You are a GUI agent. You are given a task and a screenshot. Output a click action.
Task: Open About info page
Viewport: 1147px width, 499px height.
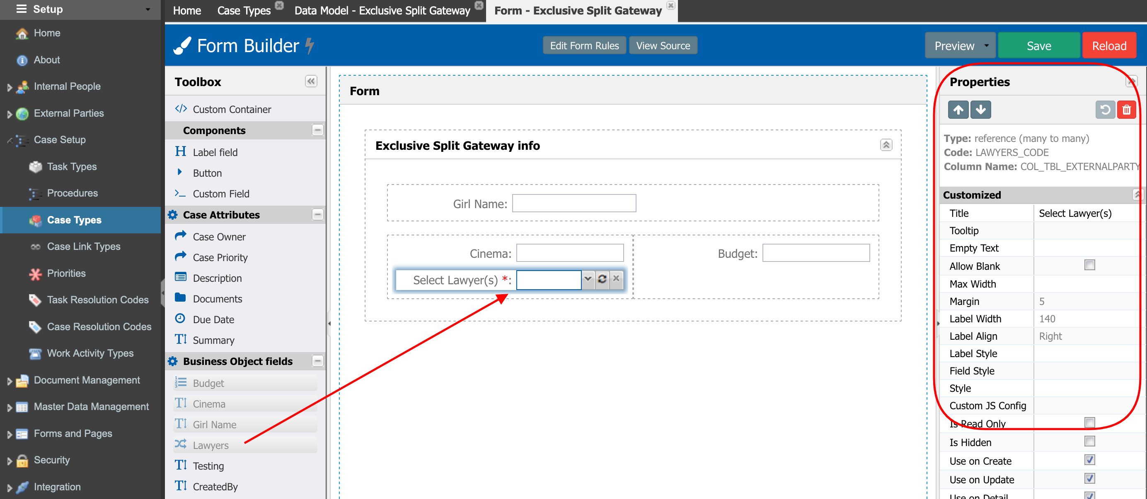click(x=46, y=60)
